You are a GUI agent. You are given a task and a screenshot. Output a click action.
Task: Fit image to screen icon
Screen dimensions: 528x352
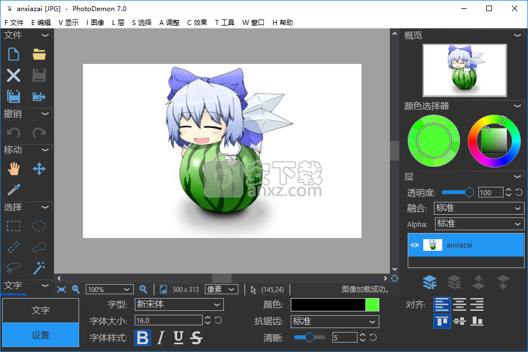click(x=61, y=290)
